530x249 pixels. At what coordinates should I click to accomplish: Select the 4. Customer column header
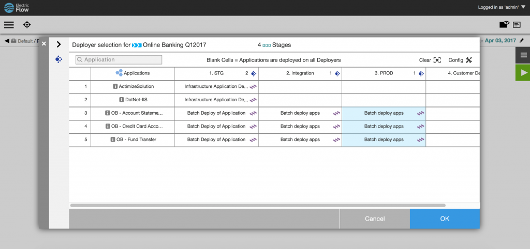click(x=453, y=73)
